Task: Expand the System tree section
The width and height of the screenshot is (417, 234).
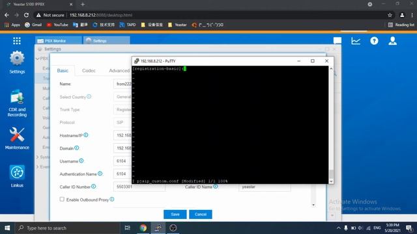Action: click(x=38, y=157)
